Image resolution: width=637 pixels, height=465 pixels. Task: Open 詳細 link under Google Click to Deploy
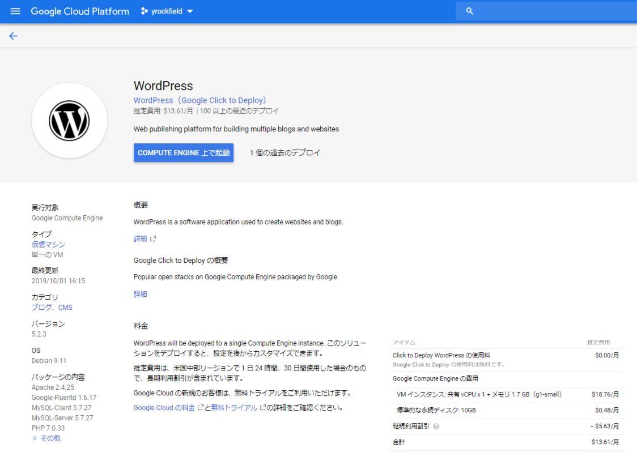point(140,294)
